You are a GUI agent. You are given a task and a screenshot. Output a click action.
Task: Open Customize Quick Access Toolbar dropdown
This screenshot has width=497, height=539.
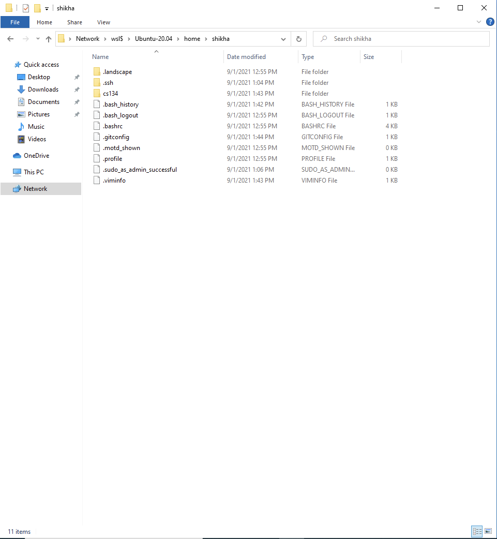(x=47, y=9)
